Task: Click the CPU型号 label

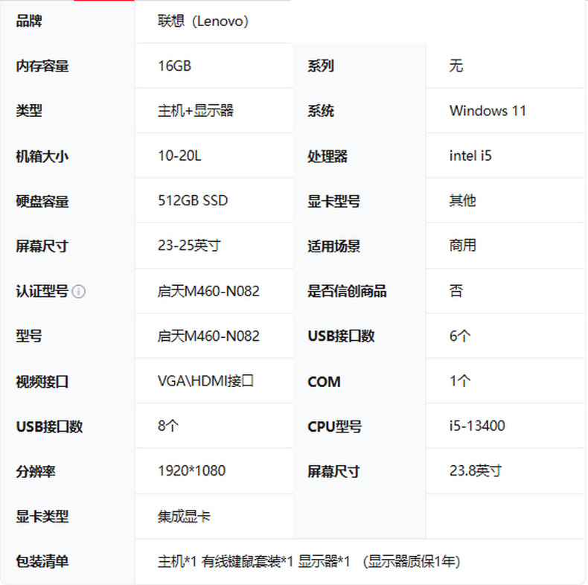Action: click(x=334, y=426)
